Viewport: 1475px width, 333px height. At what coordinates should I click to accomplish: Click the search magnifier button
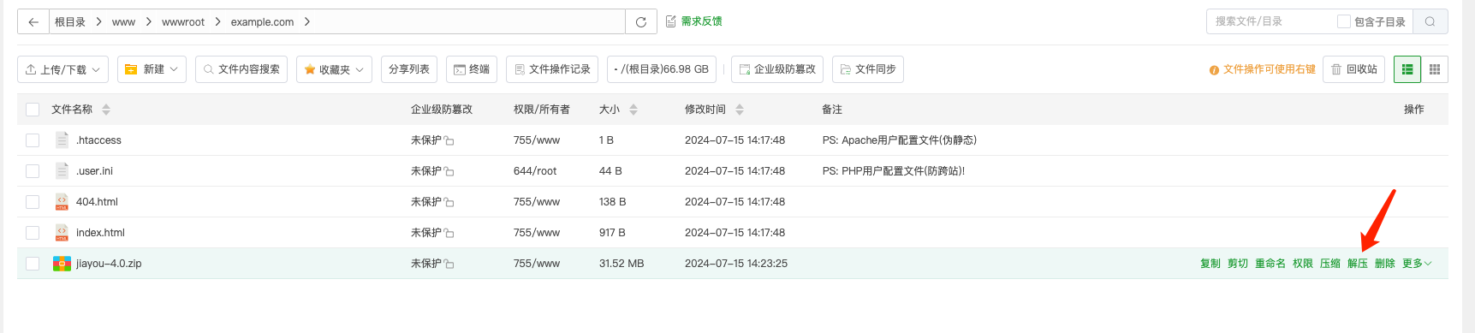[1430, 21]
